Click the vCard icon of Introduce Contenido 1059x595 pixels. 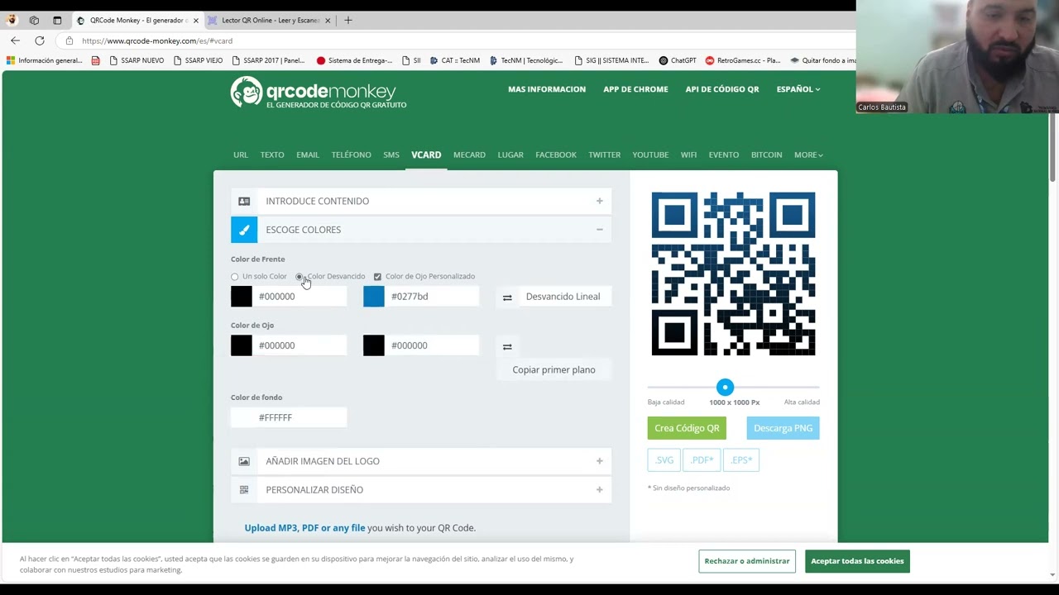tap(244, 201)
